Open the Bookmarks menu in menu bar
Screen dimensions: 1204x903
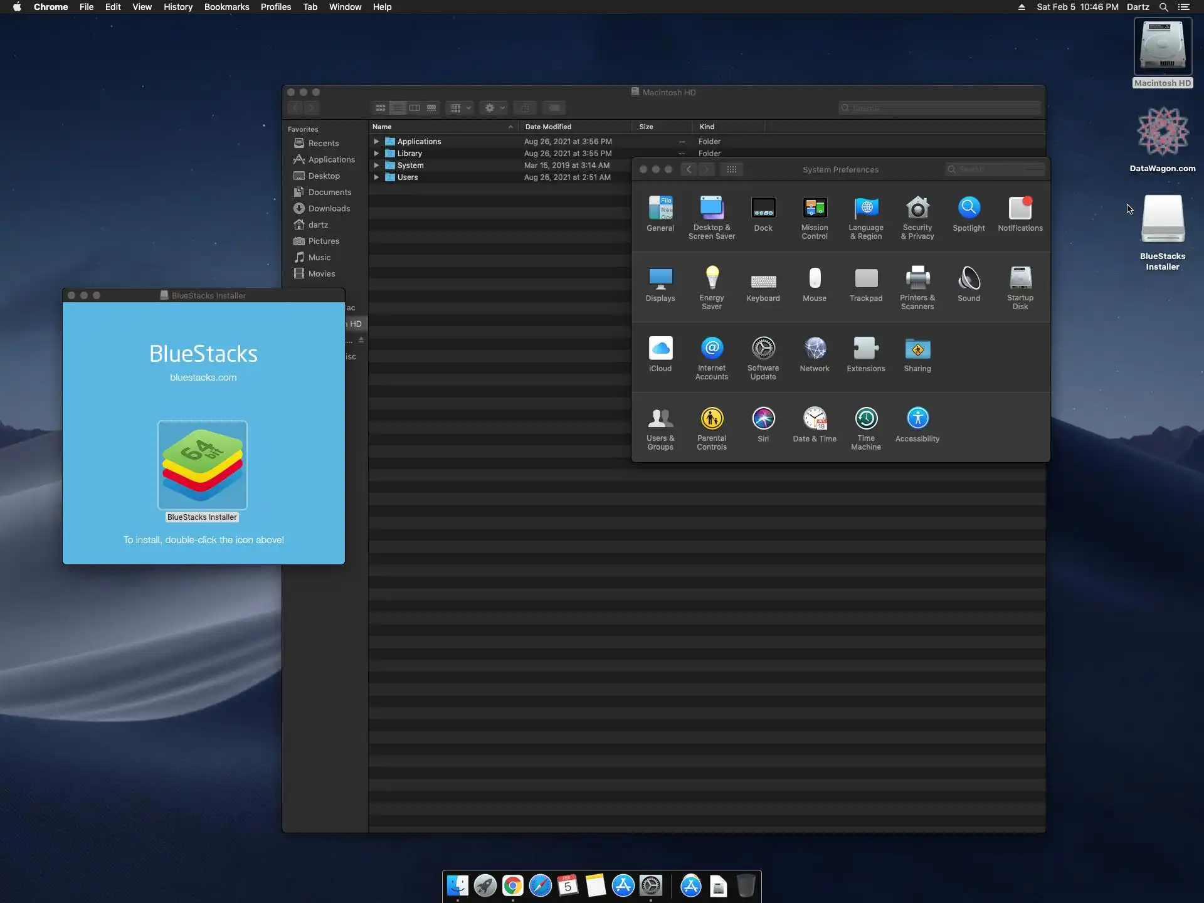226,7
